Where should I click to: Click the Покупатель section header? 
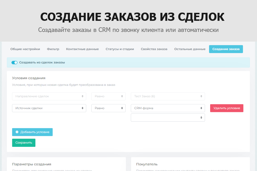[146, 164]
